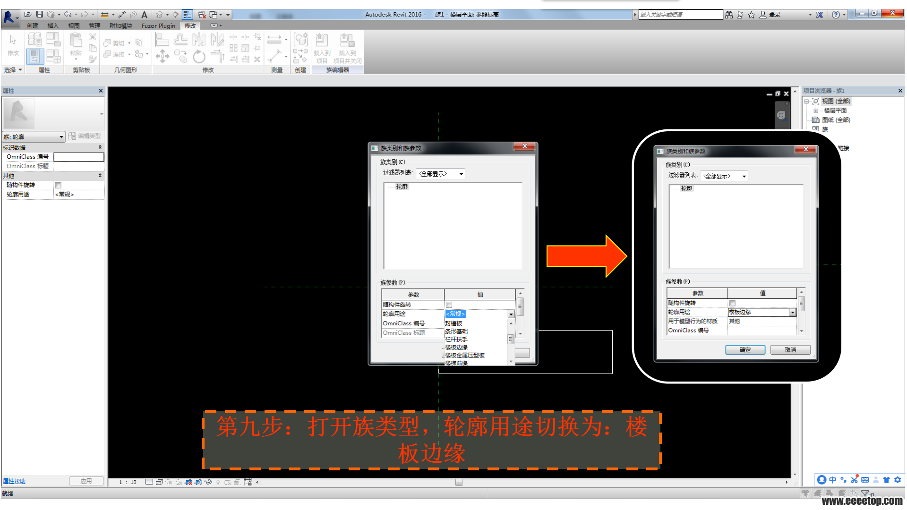The width and height of the screenshot is (907, 510).
Task: Click the scissors cut-to-clipboard icon
Action: click(x=93, y=37)
